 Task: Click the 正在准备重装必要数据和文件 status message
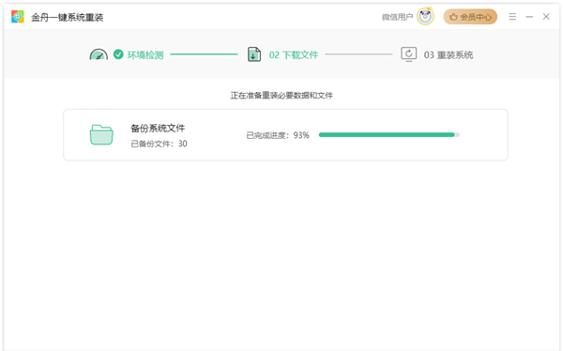click(x=281, y=95)
